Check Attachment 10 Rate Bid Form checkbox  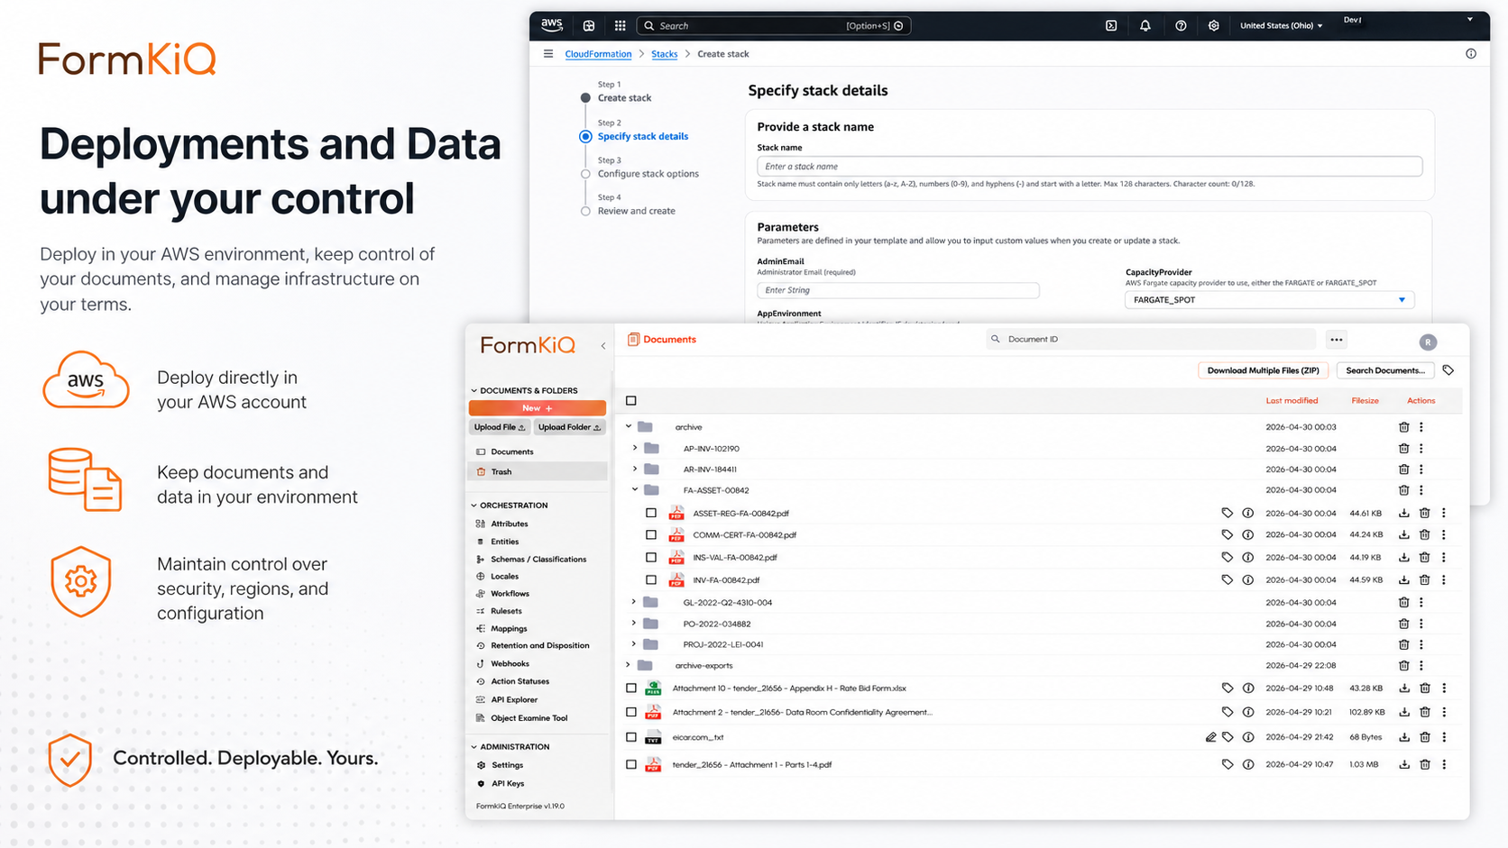[x=631, y=688]
